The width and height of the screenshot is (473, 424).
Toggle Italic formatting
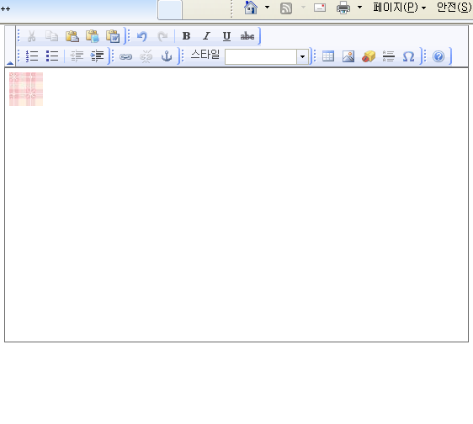point(207,36)
